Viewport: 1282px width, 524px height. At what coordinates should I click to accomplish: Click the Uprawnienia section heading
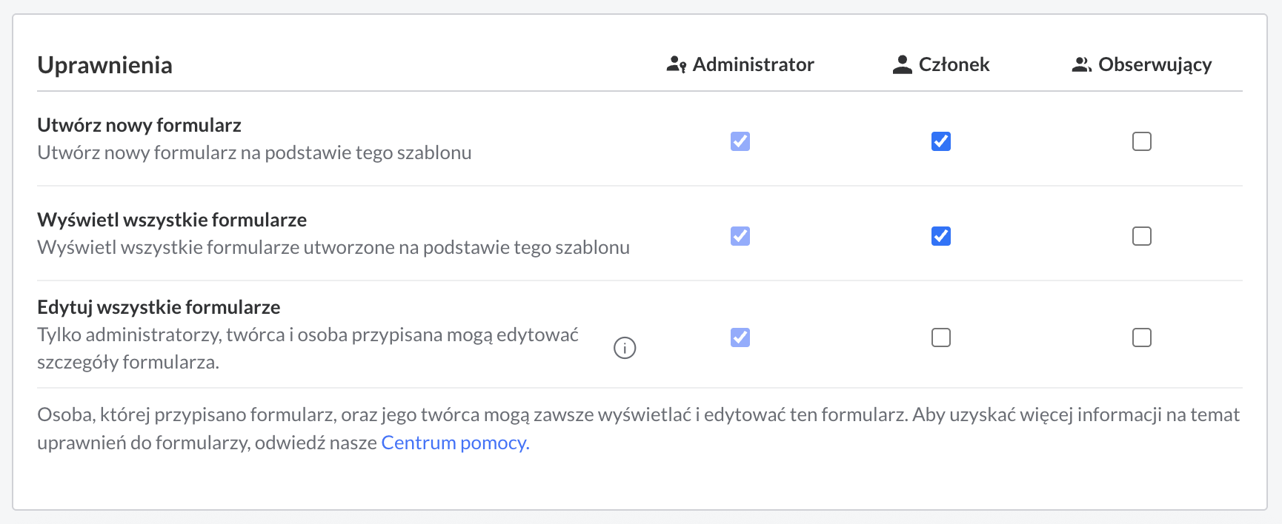(x=104, y=65)
